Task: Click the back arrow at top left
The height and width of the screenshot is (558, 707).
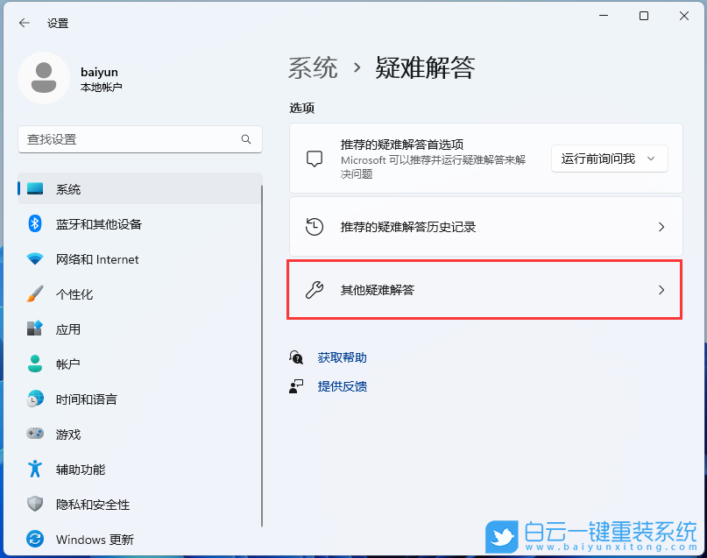Action: coord(24,24)
